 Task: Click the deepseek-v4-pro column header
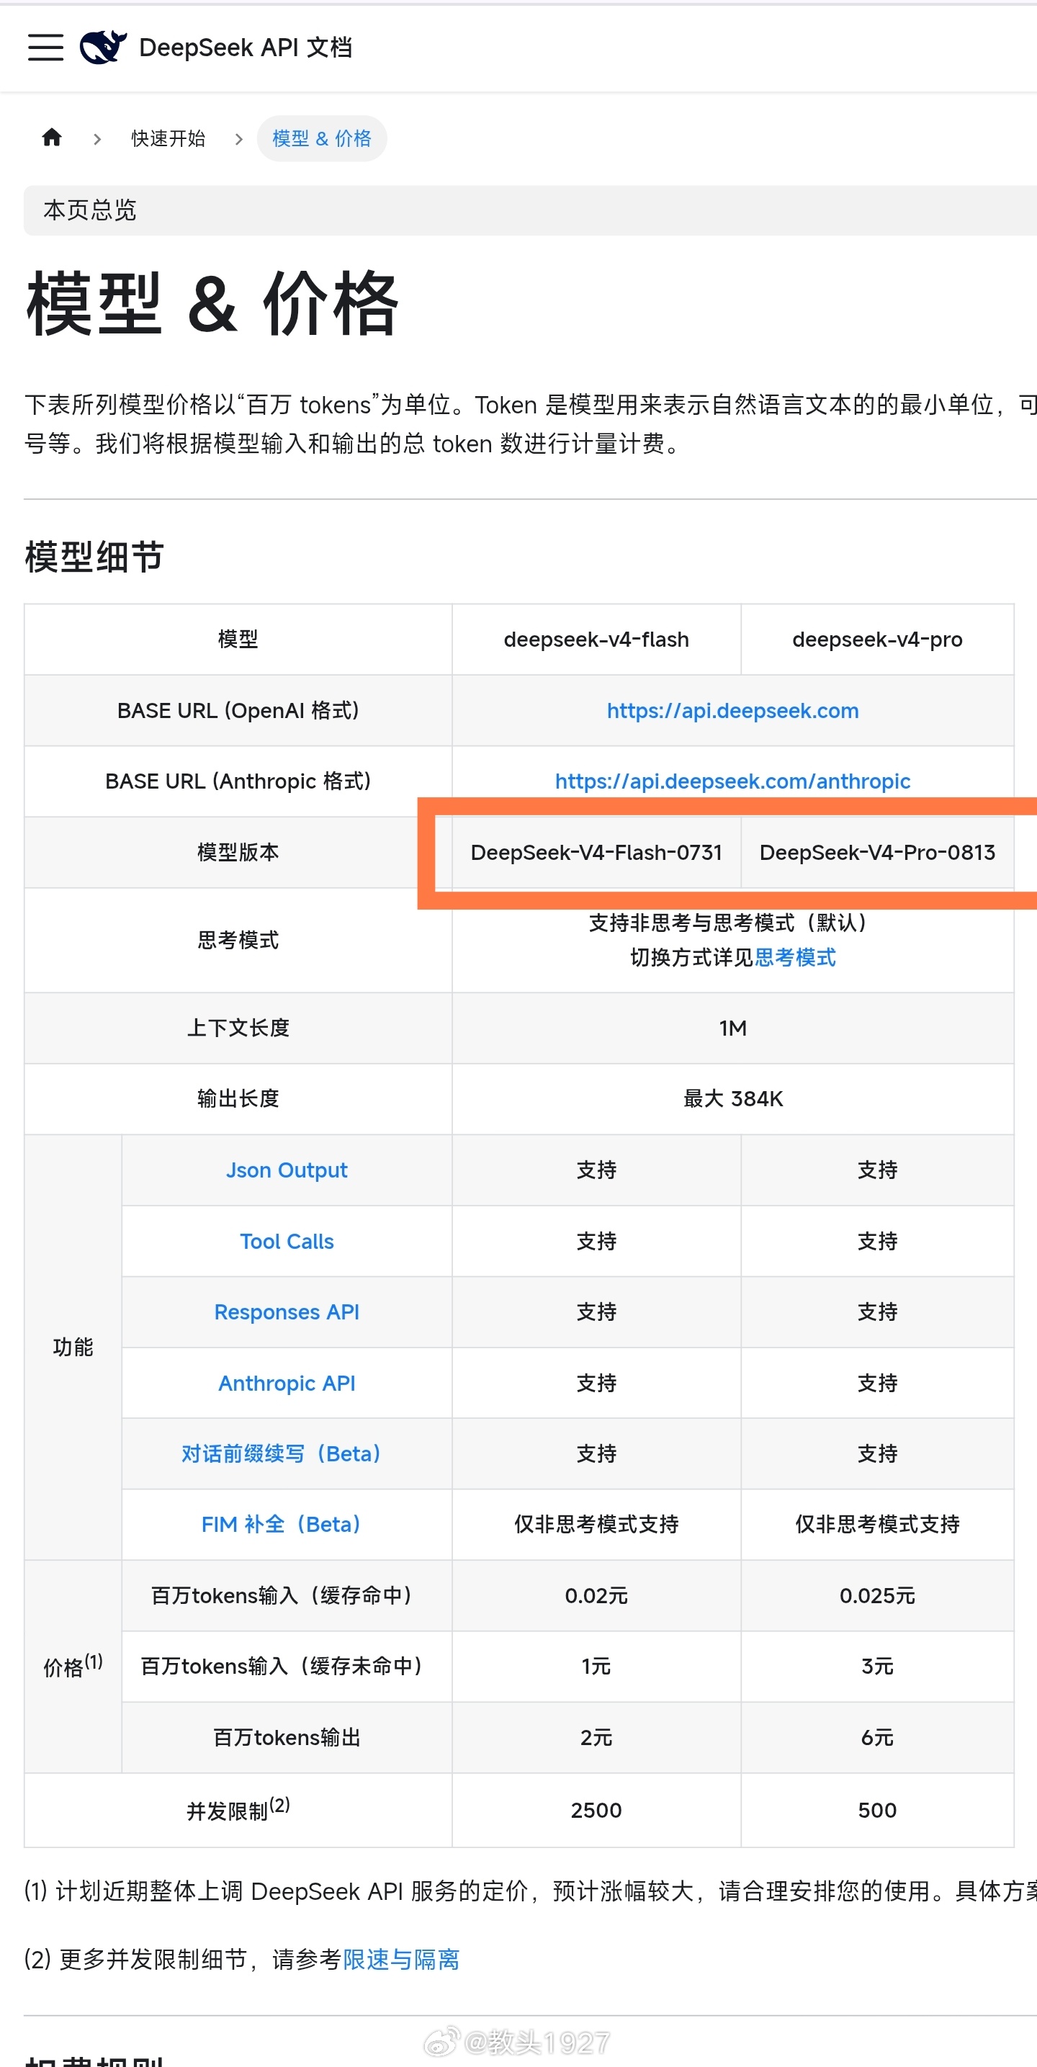877,640
